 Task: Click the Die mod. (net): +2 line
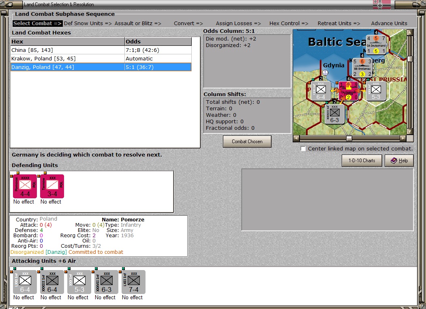(x=231, y=39)
